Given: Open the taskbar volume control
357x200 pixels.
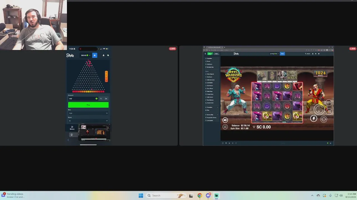Looking at the screenshot, I should click(x=341, y=196).
